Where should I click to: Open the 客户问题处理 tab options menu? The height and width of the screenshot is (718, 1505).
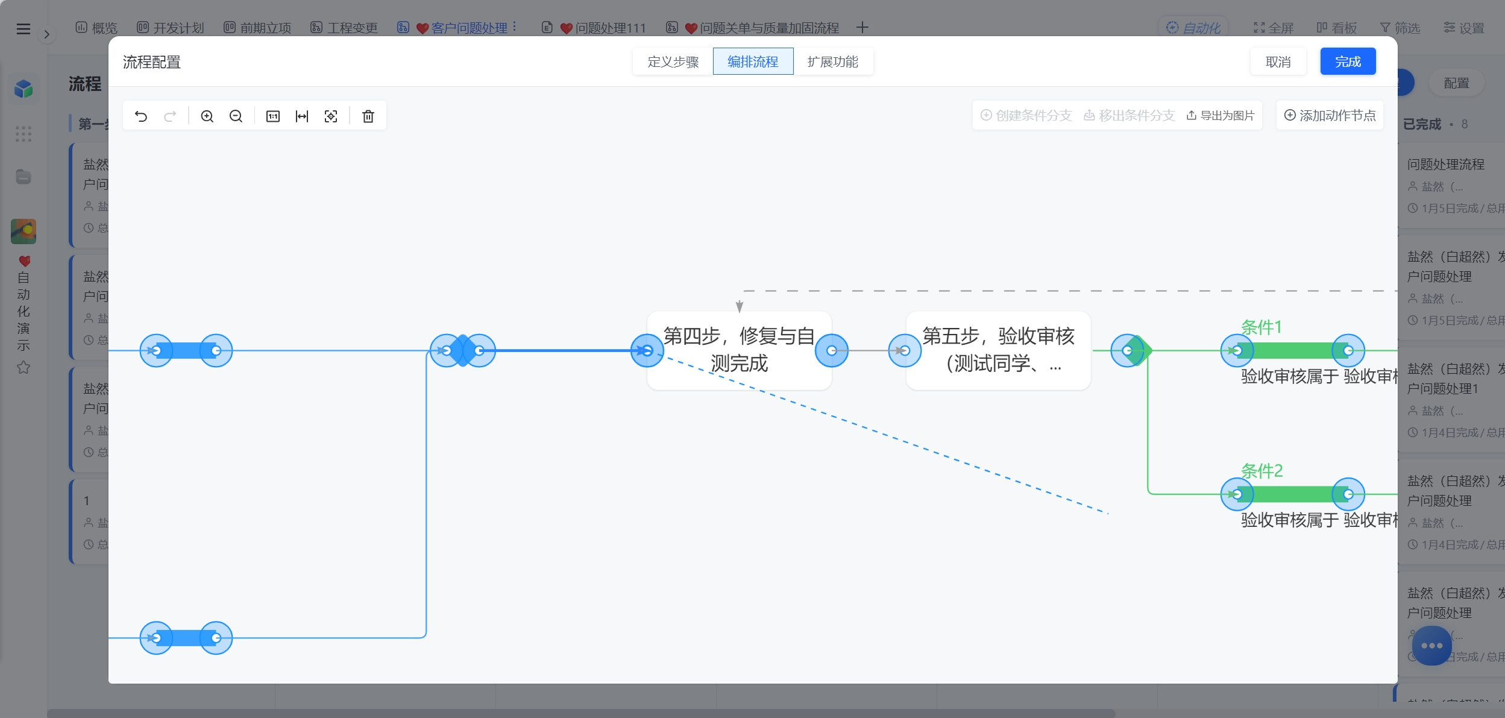click(x=514, y=27)
